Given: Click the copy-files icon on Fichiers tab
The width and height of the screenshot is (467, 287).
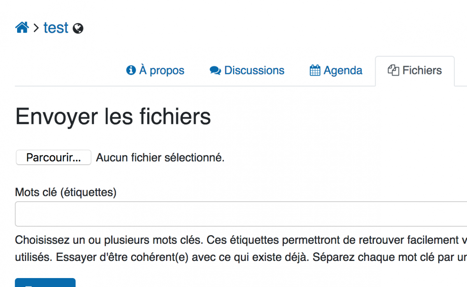Looking at the screenshot, I should [x=393, y=70].
